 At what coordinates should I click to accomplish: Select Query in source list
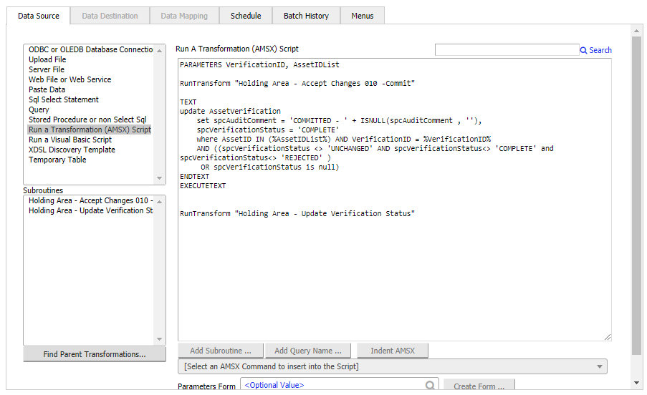point(39,109)
